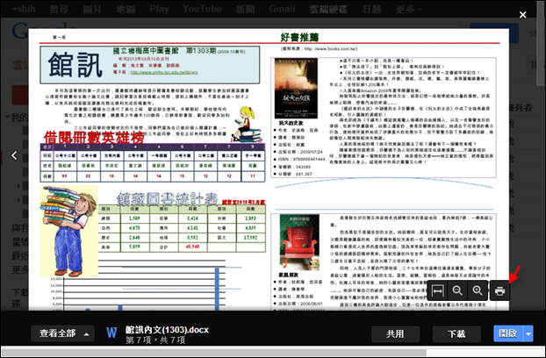Click the horizontal scrollbar at bottom
Image resolution: width=546 pixels, height=358 pixels.
(x=214, y=353)
